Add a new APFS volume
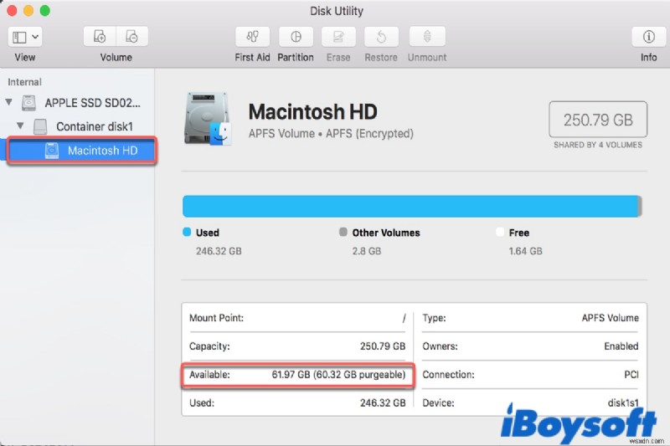Image resolution: width=670 pixels, height=446 pixels. point(100,37)
